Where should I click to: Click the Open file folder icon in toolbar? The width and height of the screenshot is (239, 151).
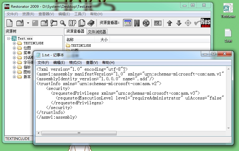(x=20, y=23)
